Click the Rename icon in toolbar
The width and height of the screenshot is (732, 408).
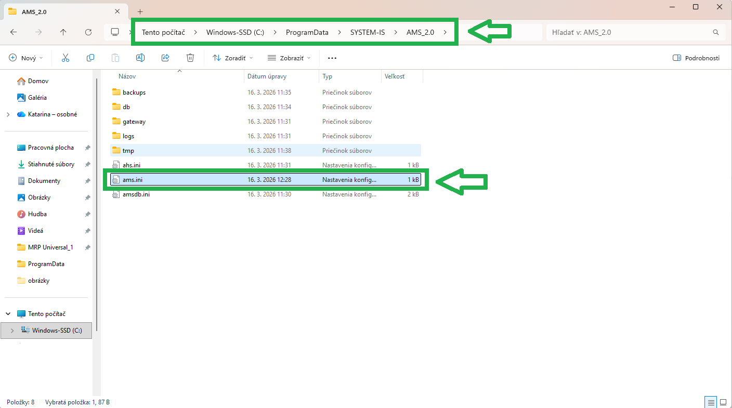coord(140,58)
